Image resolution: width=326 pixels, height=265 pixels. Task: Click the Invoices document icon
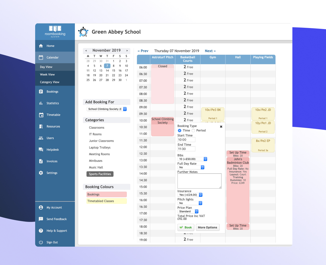click(x=41, y=161)
